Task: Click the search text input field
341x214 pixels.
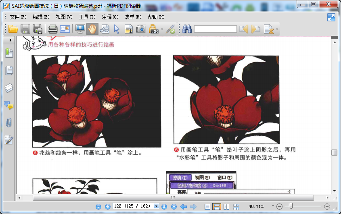Action: tap(215, 29)
